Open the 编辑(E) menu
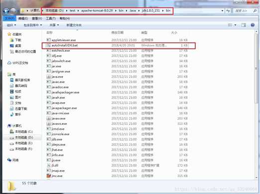The image size is (260, 194). tap(23, 18)
